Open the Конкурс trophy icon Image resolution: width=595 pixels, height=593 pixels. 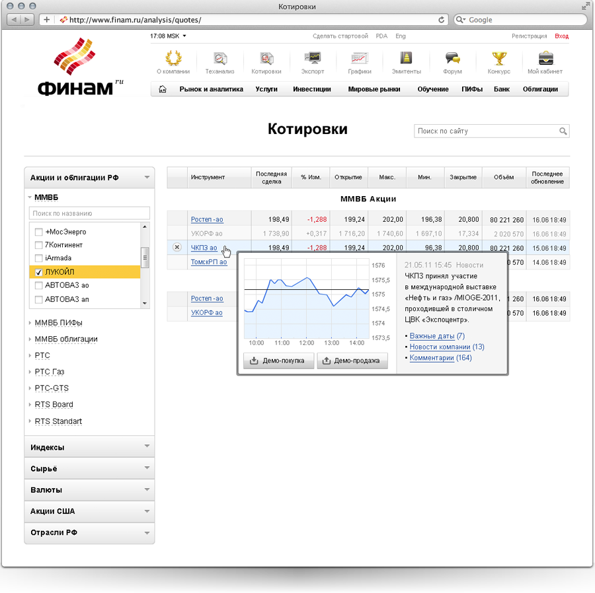coord(499,59)
